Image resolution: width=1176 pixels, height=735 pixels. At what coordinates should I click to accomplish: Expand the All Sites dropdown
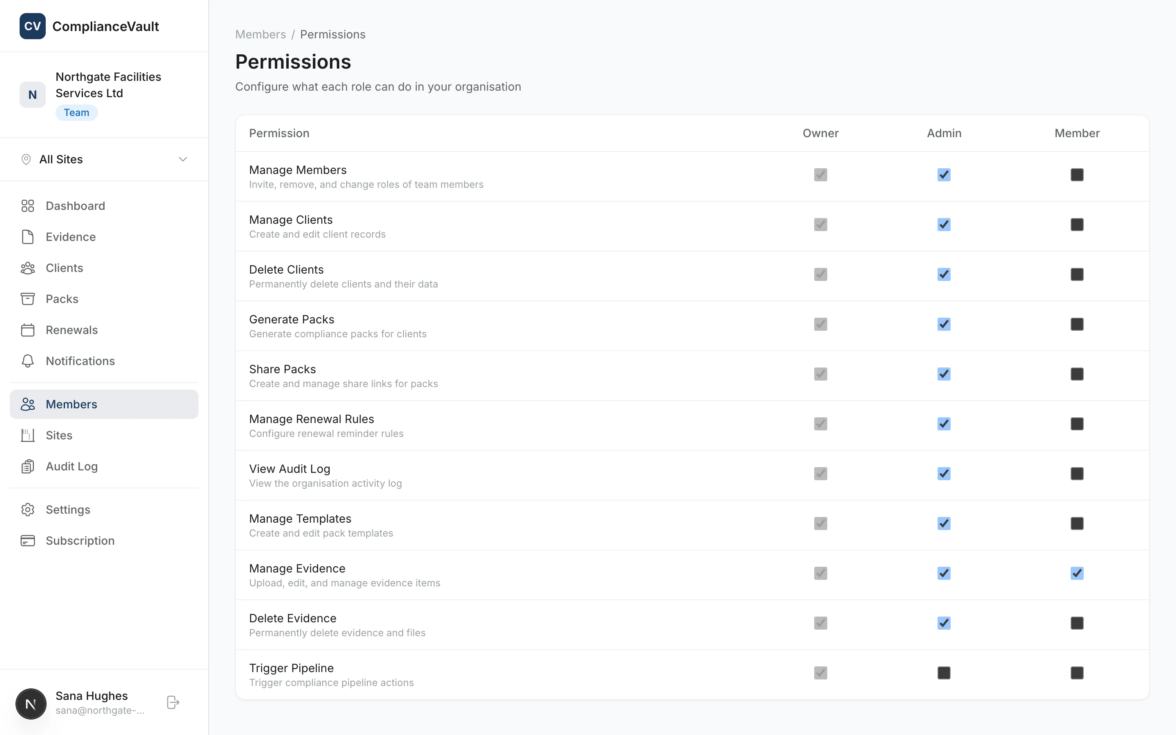click(183, 159)
